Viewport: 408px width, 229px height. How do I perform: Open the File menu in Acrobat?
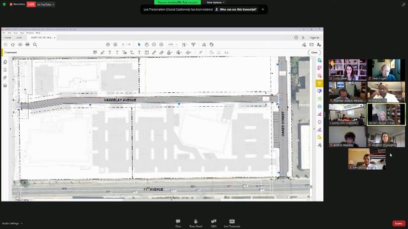[4, 33]
